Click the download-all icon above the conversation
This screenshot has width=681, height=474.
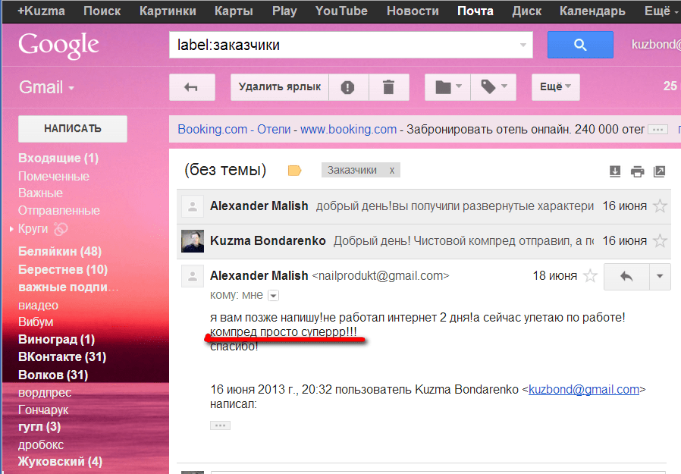(x=614, y=171)
